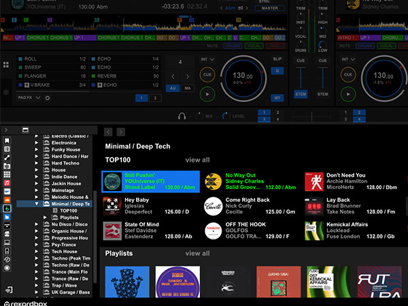Expand the Psy-Trance genre node
Screen dimensions: 408x306
click(37, 245)
